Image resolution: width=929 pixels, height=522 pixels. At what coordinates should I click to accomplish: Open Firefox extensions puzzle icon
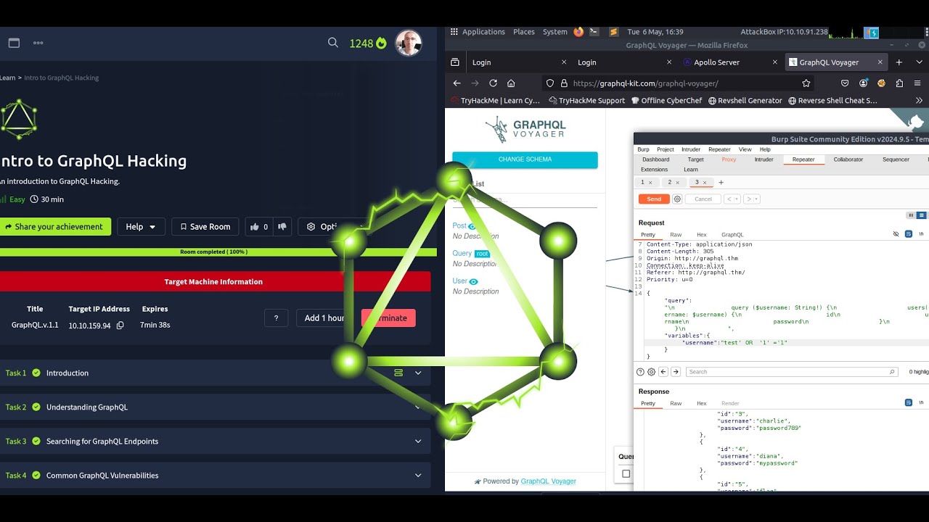click(x=900, y=83)
